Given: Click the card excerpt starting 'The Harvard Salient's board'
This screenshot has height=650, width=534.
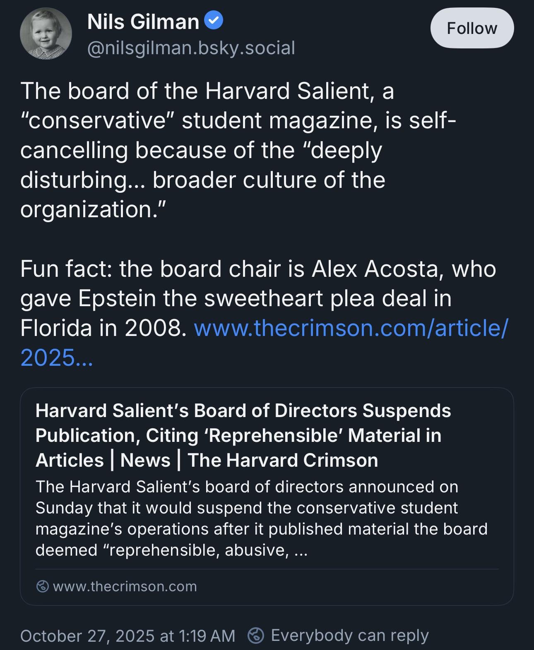Looking at the screenshot, I should pyautogui.click(x=261, y=518).
